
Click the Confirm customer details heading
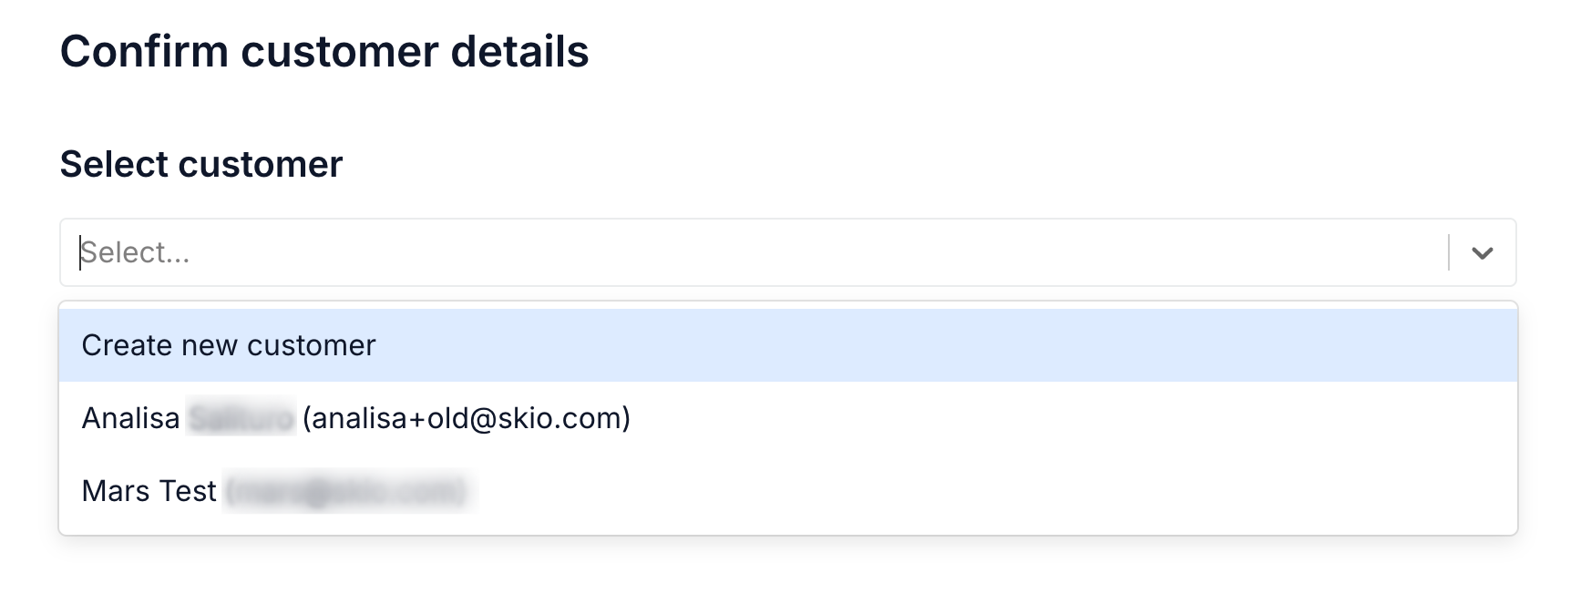point(324,52)
